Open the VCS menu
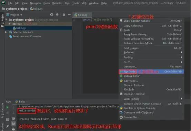 84,3
